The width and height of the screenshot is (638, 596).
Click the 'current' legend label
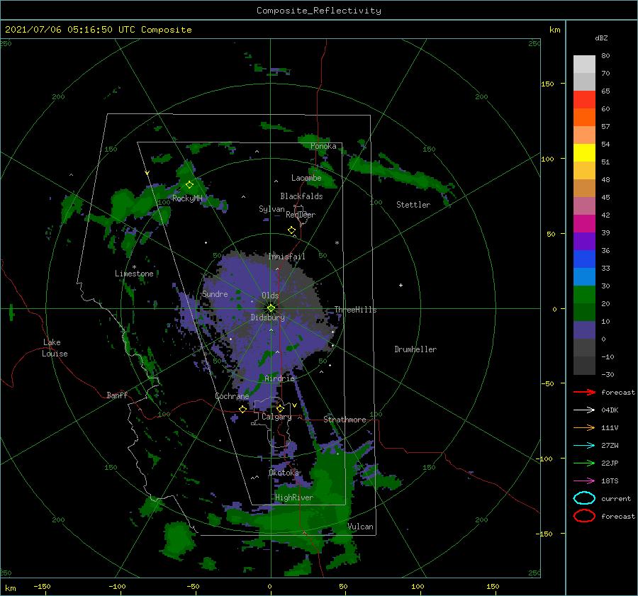point(616,499)
